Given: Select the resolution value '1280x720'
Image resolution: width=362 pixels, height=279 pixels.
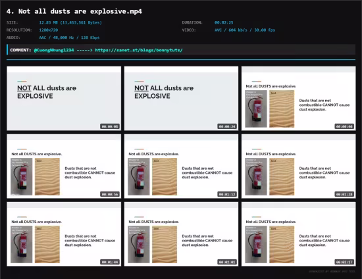Looking at the screenshot, I should 49,30.
